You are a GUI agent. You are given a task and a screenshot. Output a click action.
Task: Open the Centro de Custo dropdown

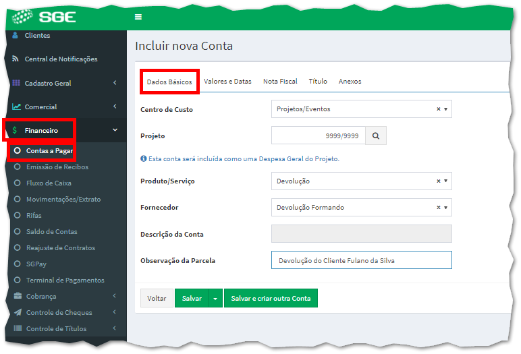click(x=362, y=109)
